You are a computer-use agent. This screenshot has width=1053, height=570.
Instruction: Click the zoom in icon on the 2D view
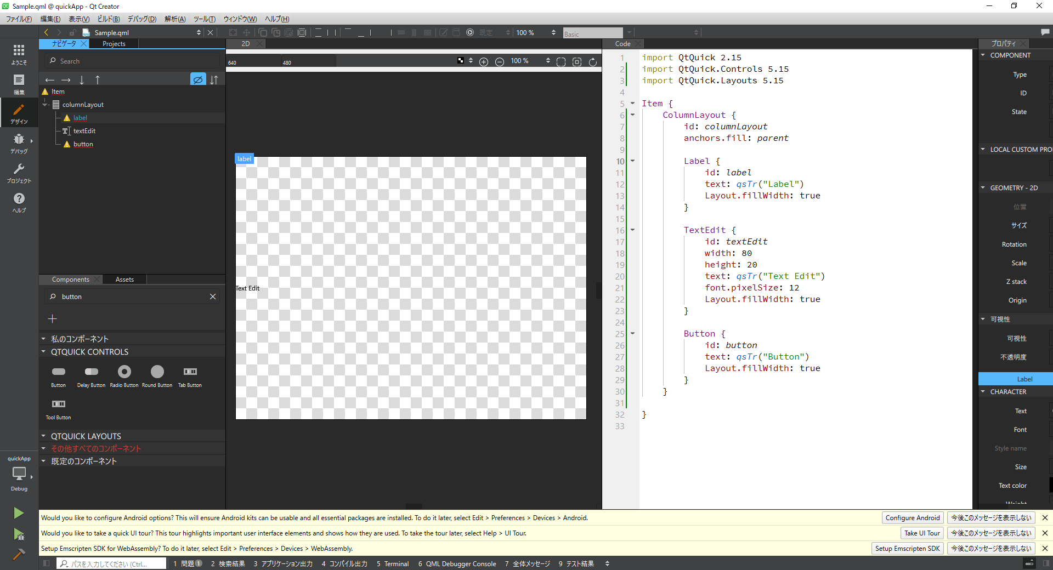point(484,62)
